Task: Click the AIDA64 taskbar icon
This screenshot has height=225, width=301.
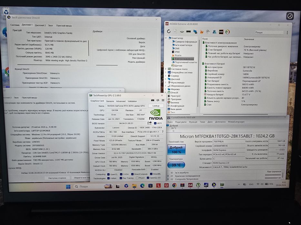Action: click(x=190, y=185)
